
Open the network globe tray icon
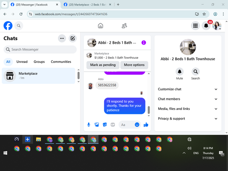pyautogui.click(x=189, y=139)
